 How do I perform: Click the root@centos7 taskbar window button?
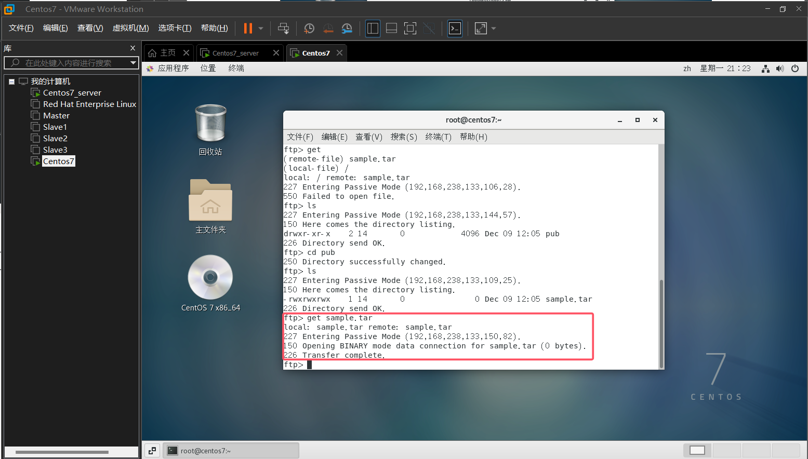[231, 451]
